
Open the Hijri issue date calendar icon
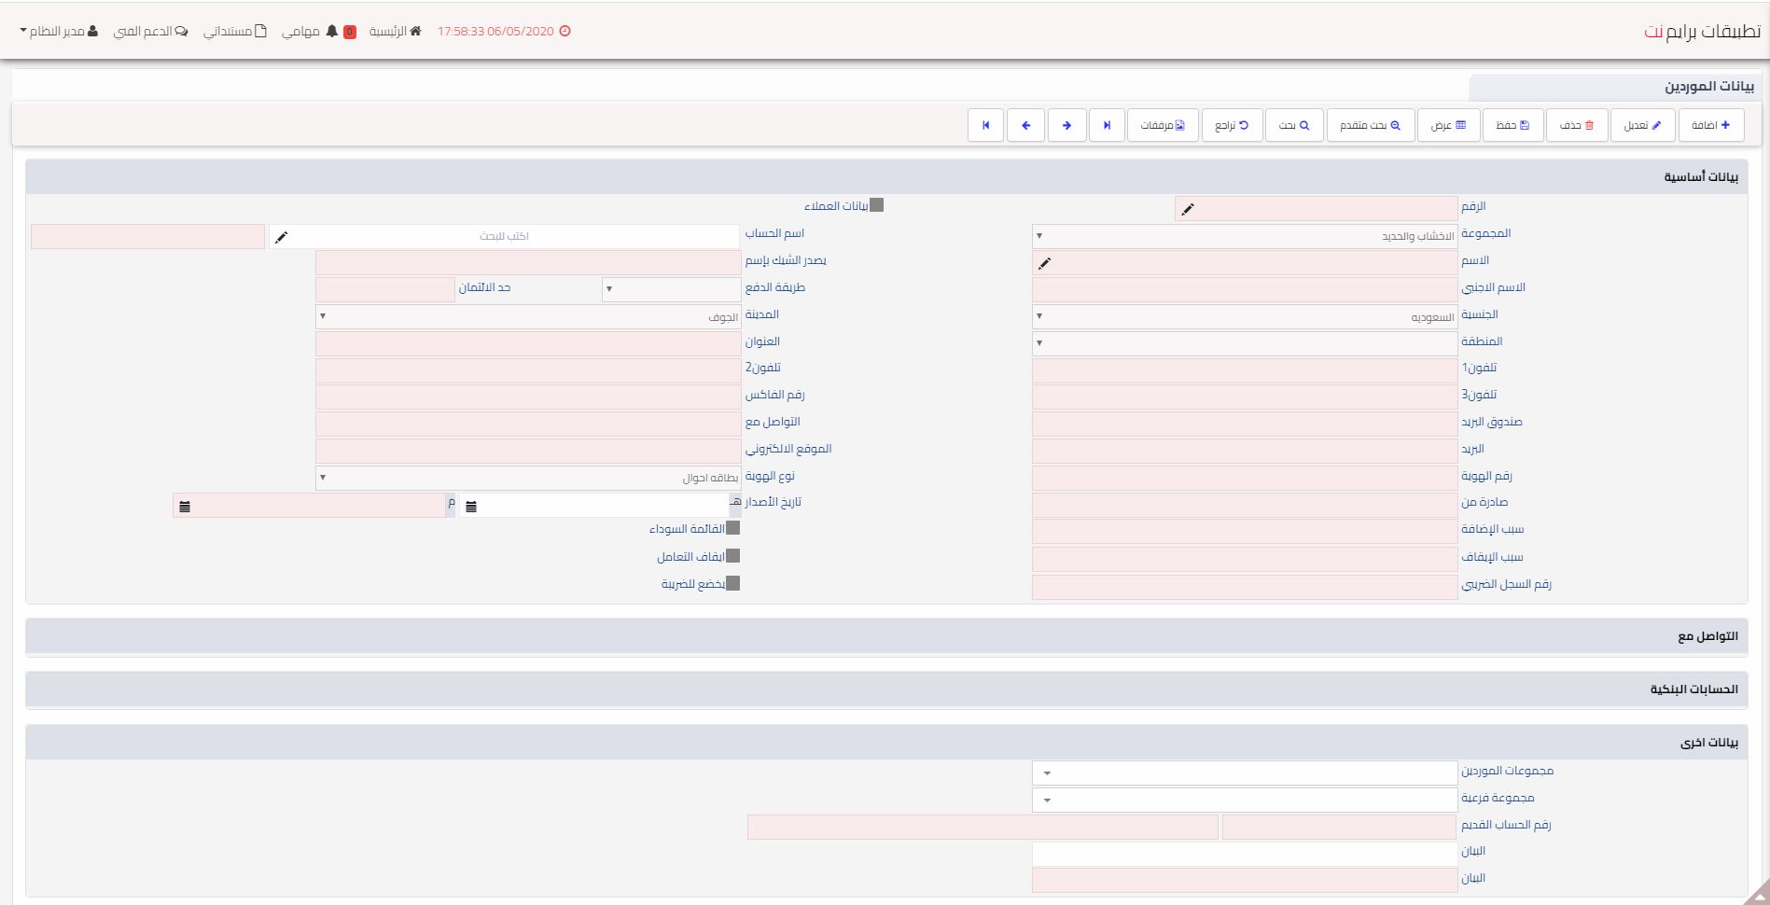pyautogui.click(x=471, y=506)
